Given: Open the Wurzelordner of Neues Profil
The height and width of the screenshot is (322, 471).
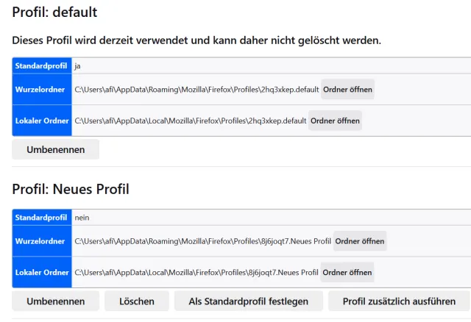Looking at the screenshot, I should (x=360, y=241).
